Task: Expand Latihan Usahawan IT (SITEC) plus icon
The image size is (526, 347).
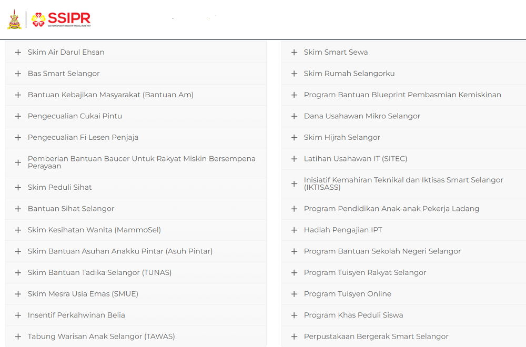Action: click(294, 159)
